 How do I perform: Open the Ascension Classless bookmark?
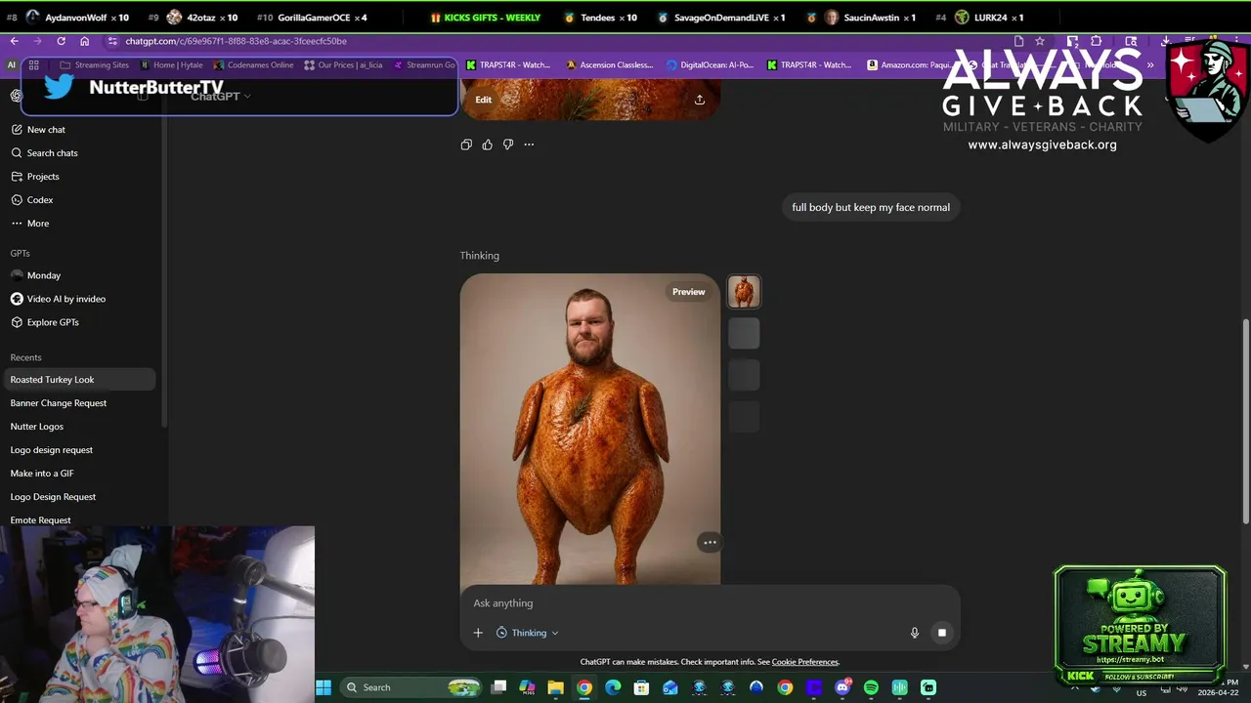click(x=610, y=65)
